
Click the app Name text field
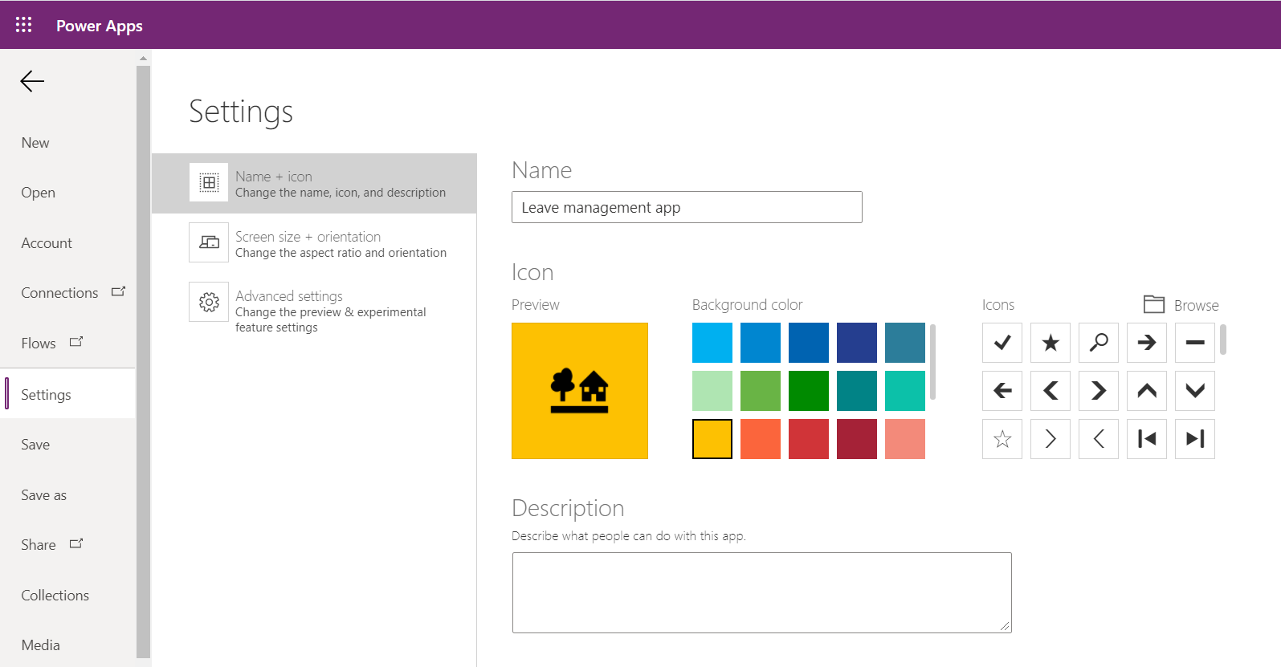[x=687, y=207]
